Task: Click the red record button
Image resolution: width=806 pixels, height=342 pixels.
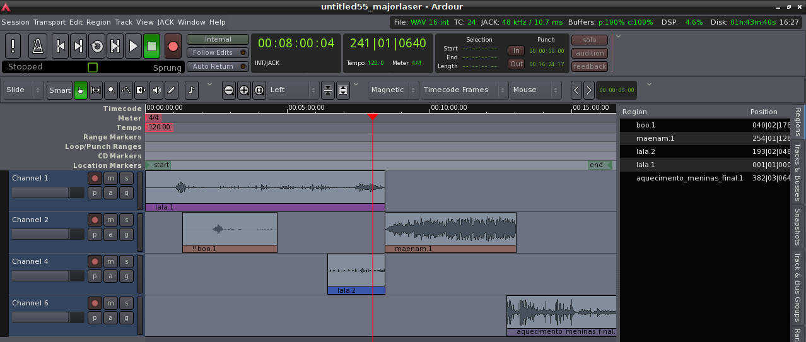Action: 172,46
